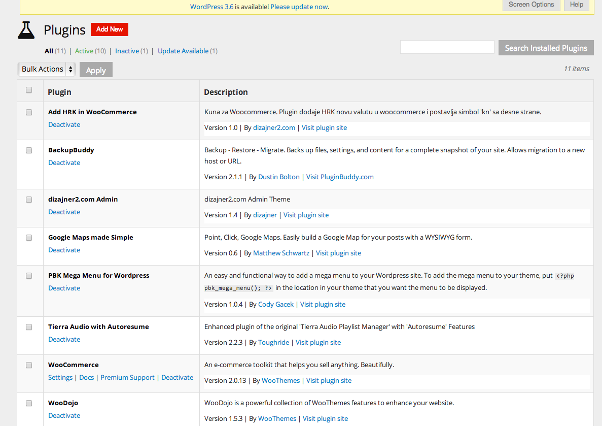Deactivate dizajner2.com Admin plugin
This screenshot has height=426, width=602.
pos(64,212)
